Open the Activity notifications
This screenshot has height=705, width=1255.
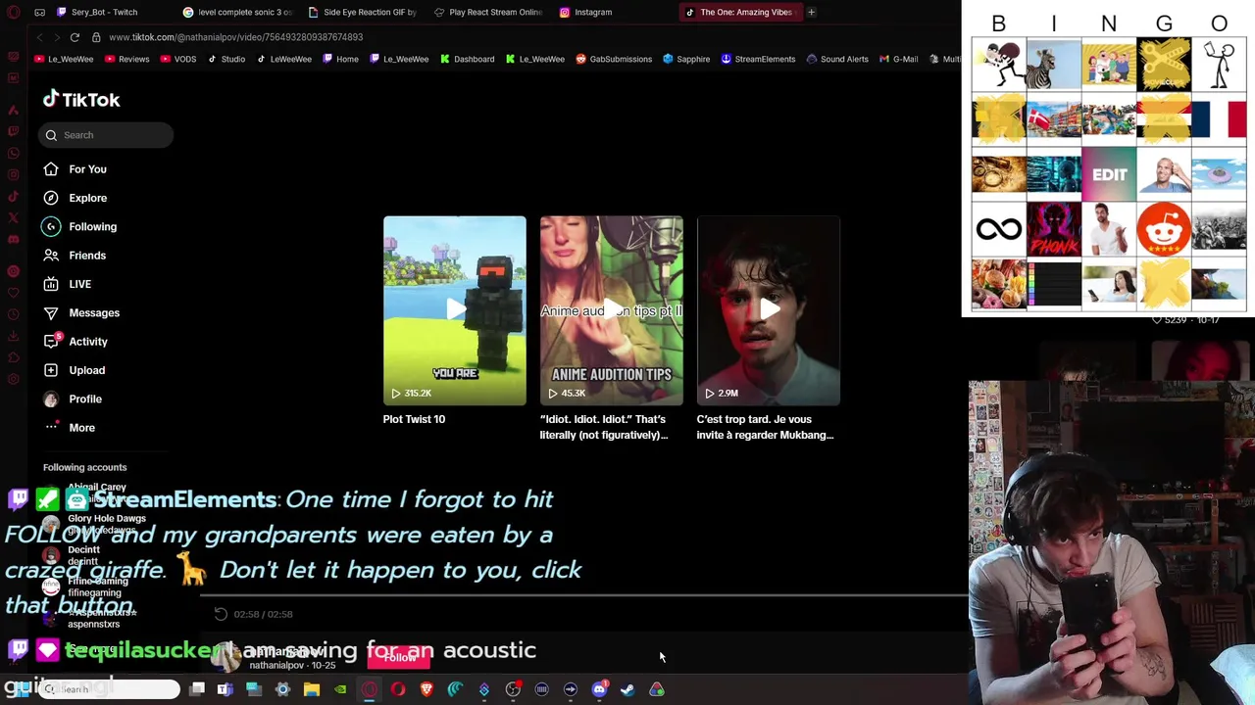75,342
